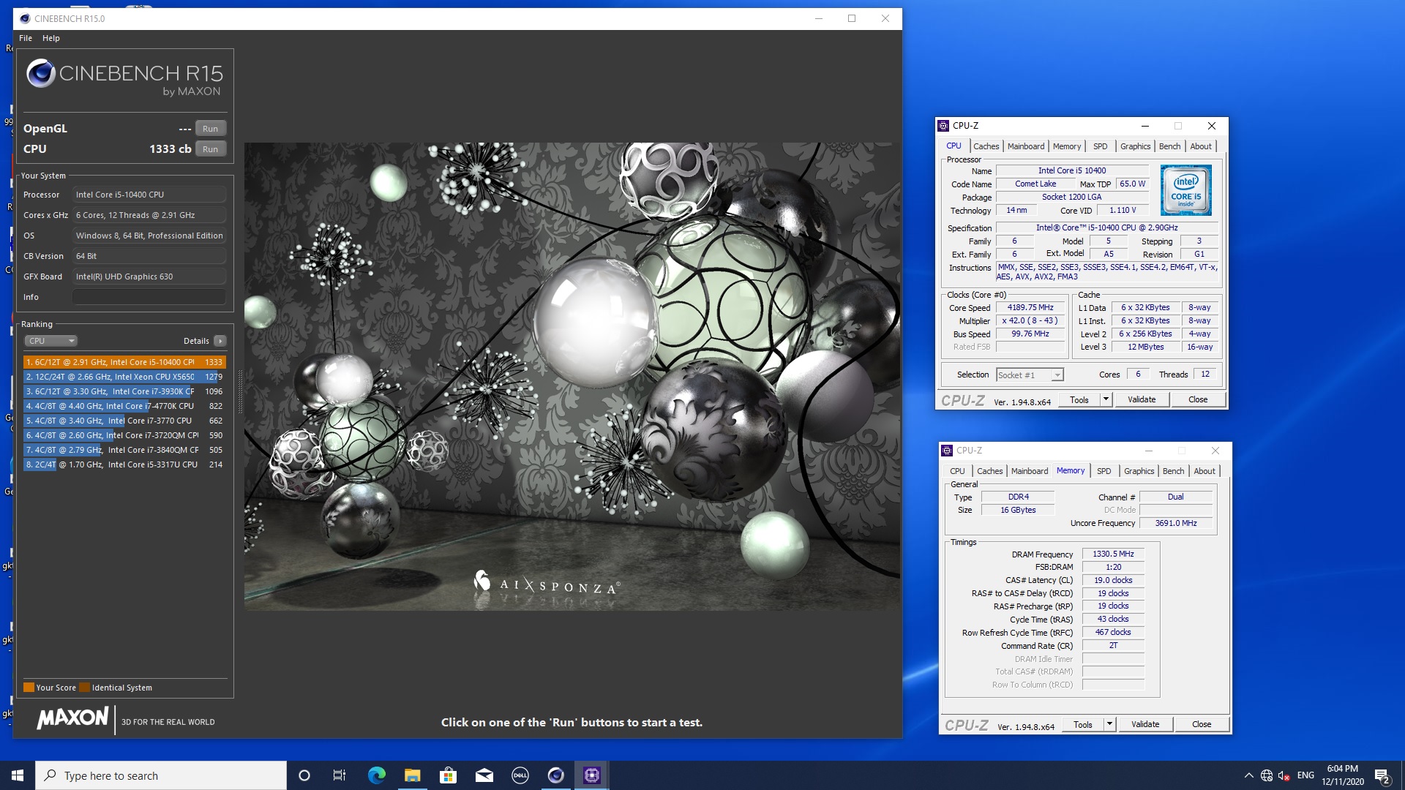Image resolution: width=1405 pixels, height=790 pixels.
Task: Click the volume speaker icon in tray
Action: tap(1284, 775)
